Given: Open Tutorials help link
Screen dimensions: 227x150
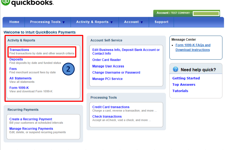Looking at the screenshot, I should pyautogui.click(x=180, y=91).
